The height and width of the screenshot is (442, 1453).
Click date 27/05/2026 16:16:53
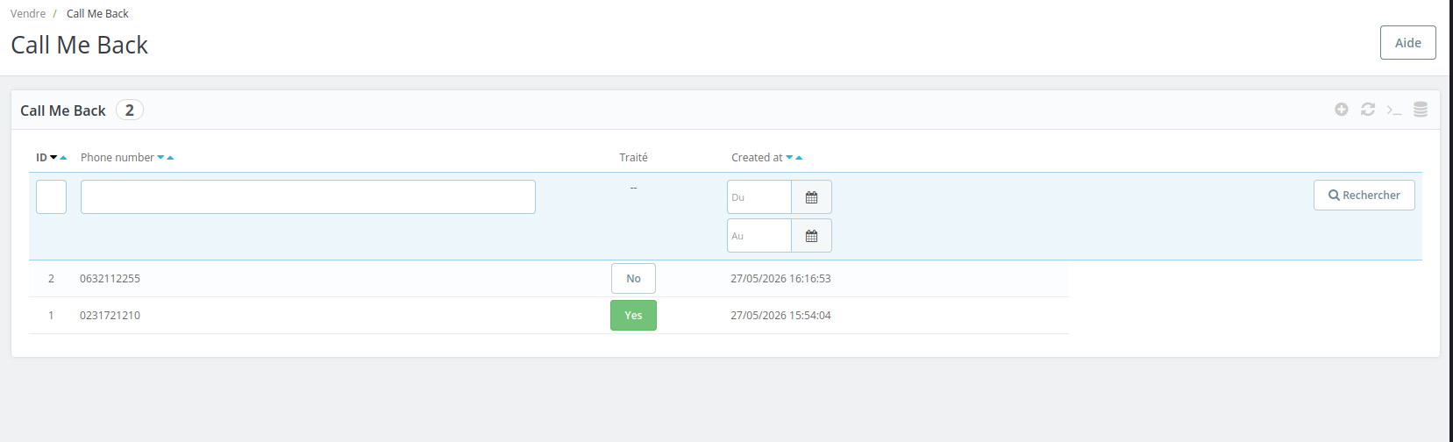pos(780,279)
